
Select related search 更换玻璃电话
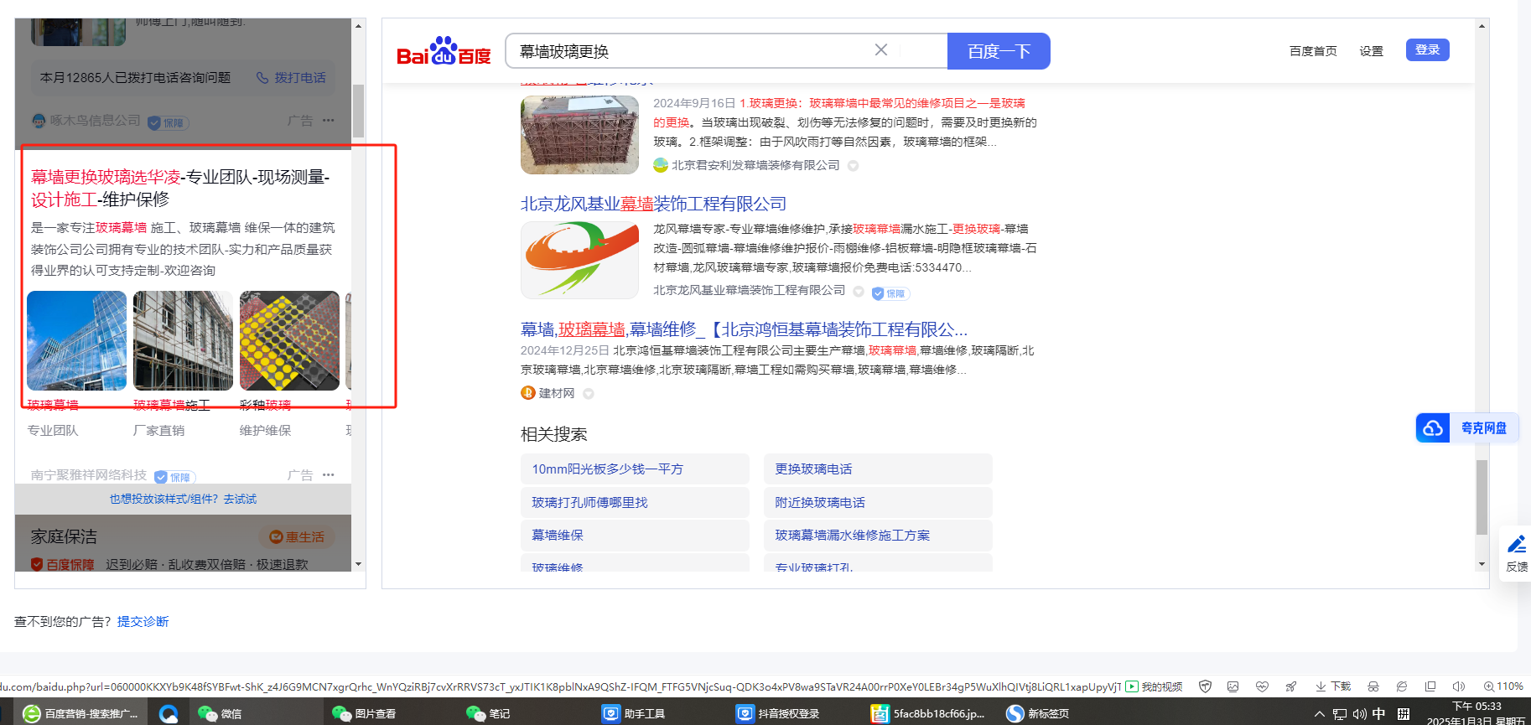tap(878, 469)
